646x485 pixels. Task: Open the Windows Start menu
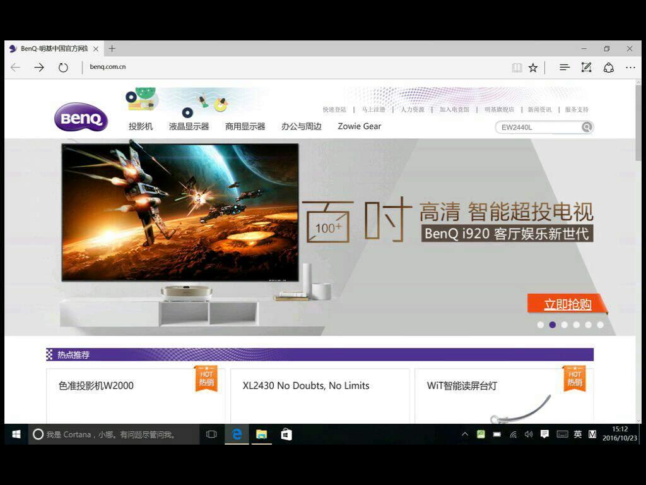coord(16,434)
